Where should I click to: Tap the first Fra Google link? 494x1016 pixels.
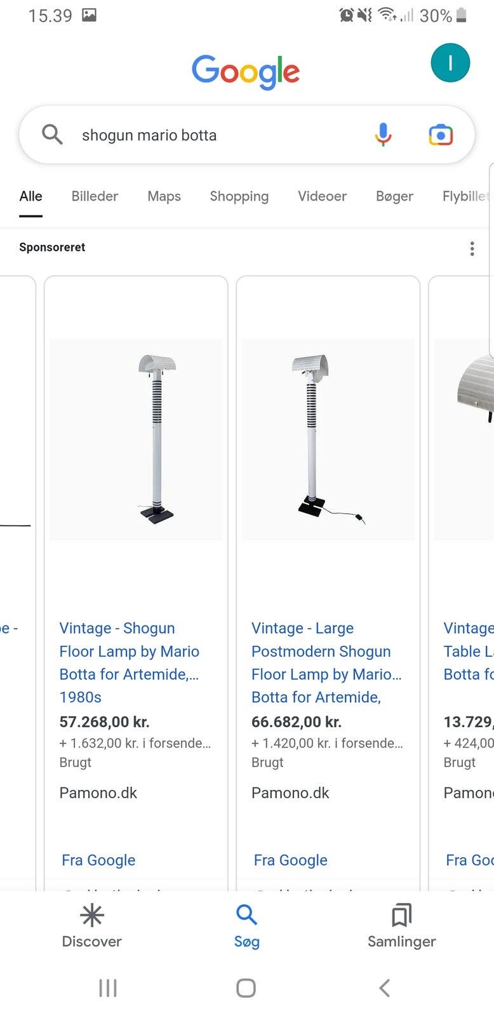[98, 860]
